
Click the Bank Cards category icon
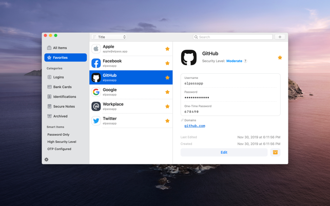[x=49, y=87]
